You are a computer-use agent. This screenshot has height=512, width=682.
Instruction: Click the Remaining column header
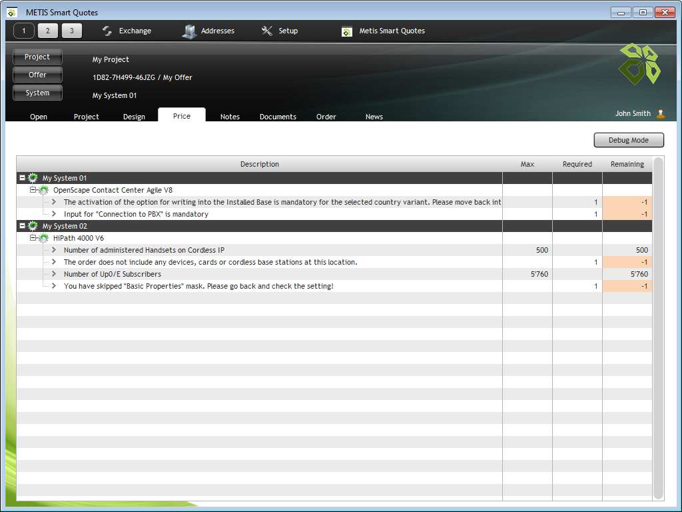(627, 164)
